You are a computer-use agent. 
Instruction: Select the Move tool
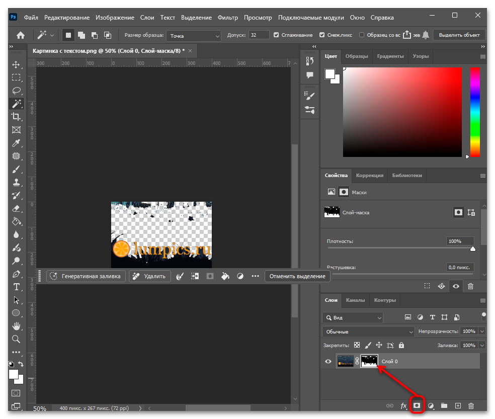16,65
